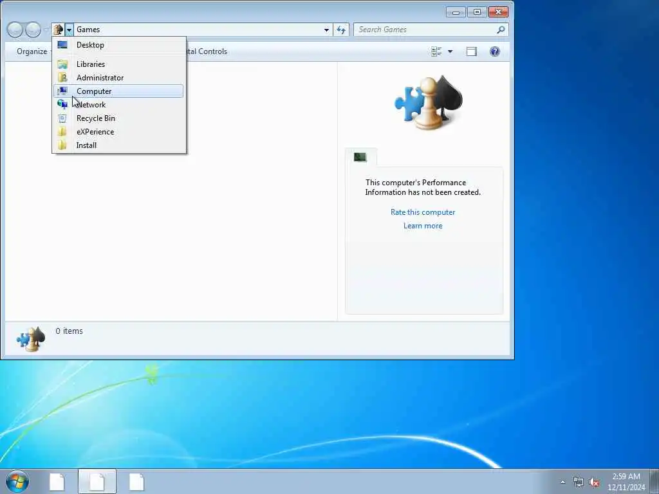Click the muted volume tray icon
This screenshot has height=494, width=659.
click(x=594, y=482)
